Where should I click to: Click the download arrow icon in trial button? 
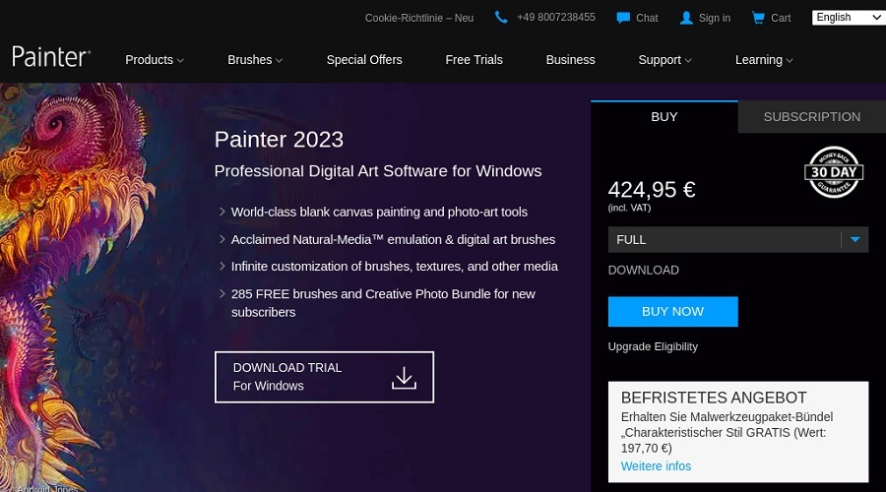point(404,378)
